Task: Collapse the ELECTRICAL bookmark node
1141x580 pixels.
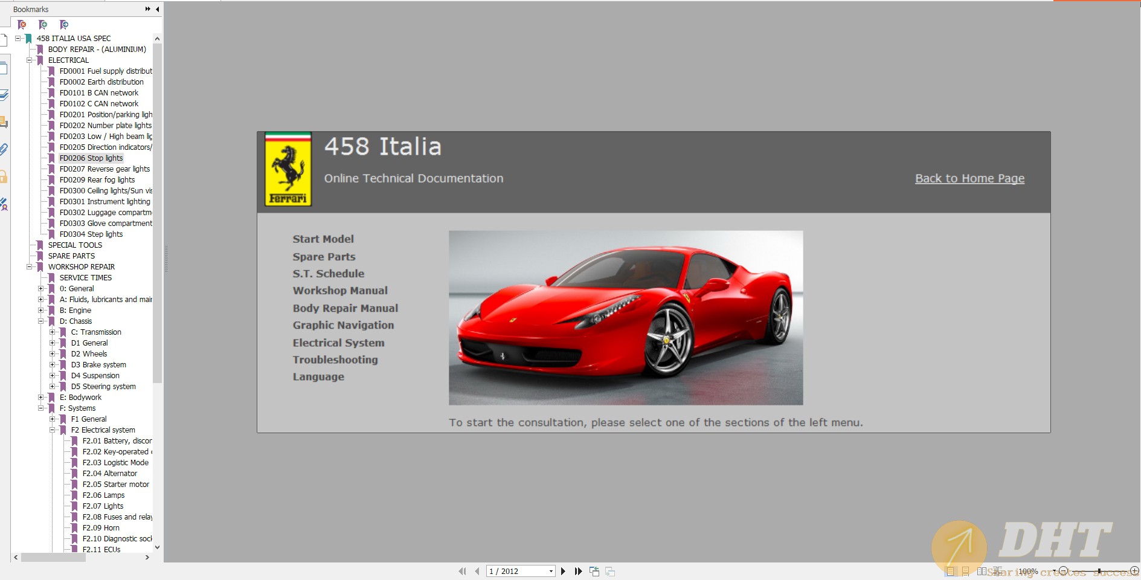Action: click(29, 60)
